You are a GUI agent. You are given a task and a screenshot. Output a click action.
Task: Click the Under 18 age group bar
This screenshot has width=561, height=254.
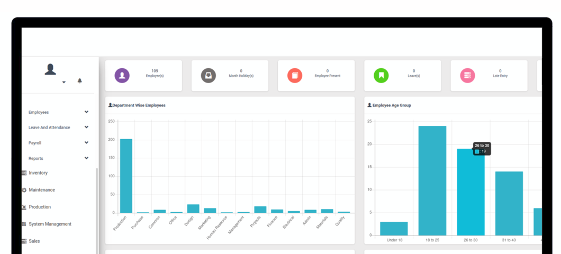[394, 229]
